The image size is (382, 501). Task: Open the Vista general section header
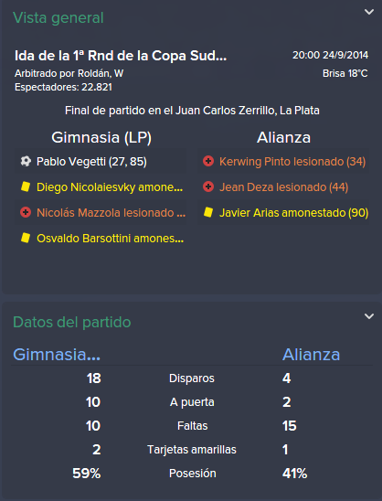(58, 18)
